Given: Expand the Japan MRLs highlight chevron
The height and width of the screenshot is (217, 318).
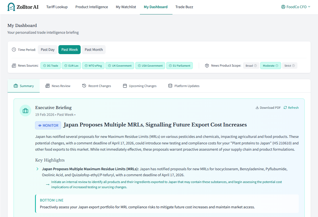Looking at the screenshot, I should point(37,169).
